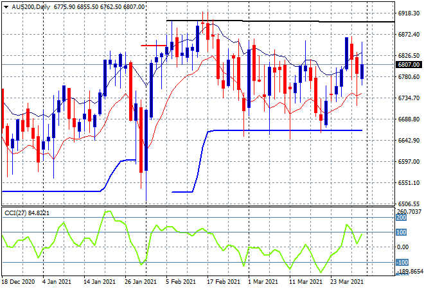Image resolution: width=424 pixels, height=289 pixels.
Task: Click the 14 Jan 2021 date label
Action: [100, 282]
